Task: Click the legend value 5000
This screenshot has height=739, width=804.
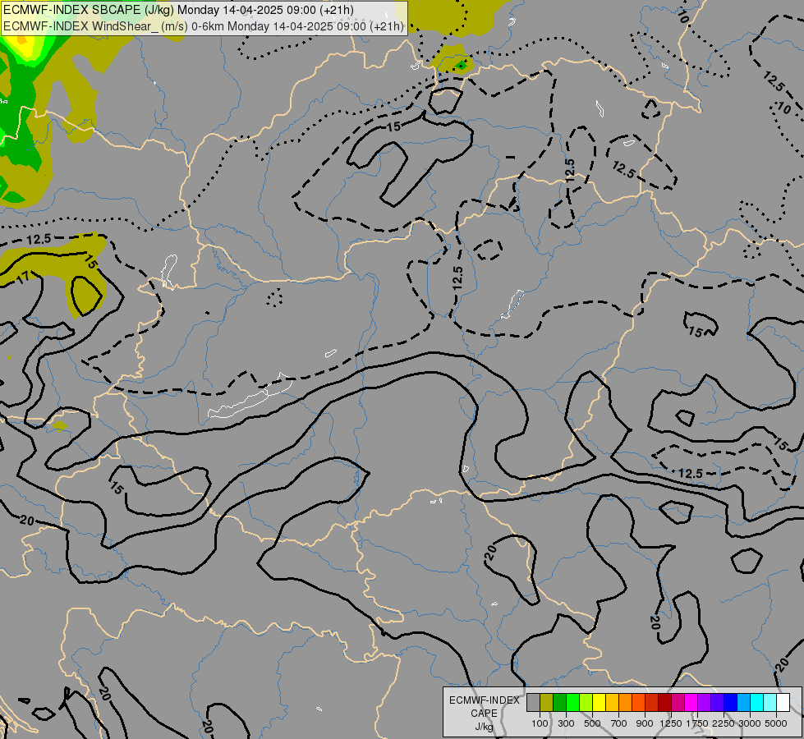Action: point(776,723)
